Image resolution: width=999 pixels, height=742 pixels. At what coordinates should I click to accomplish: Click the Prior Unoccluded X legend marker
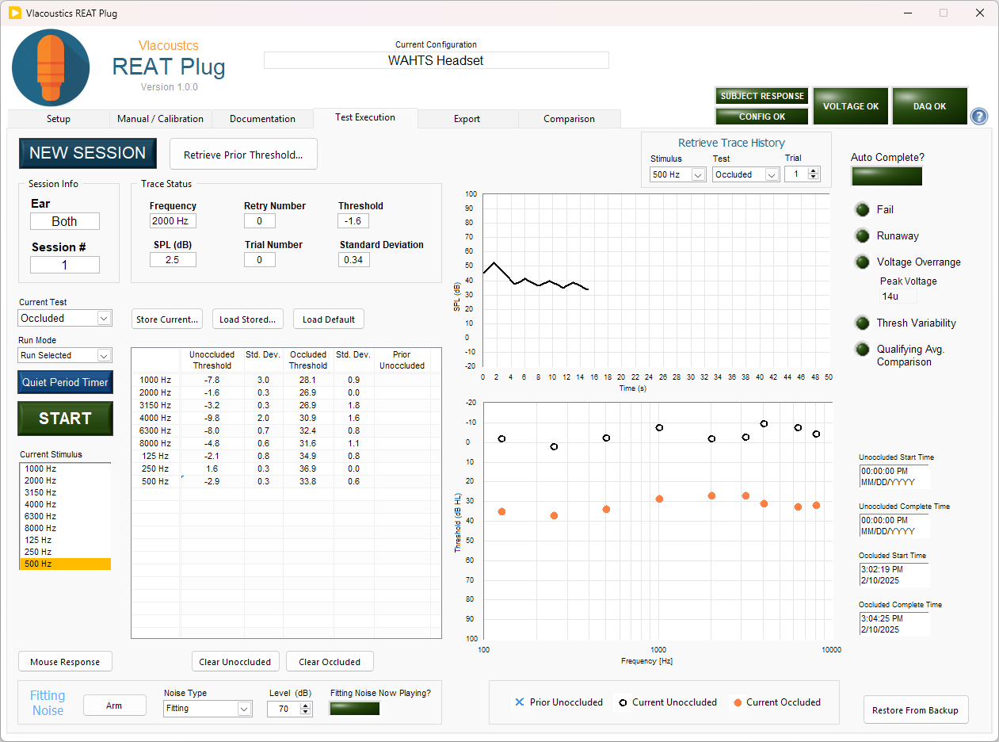tap(520, 702)
